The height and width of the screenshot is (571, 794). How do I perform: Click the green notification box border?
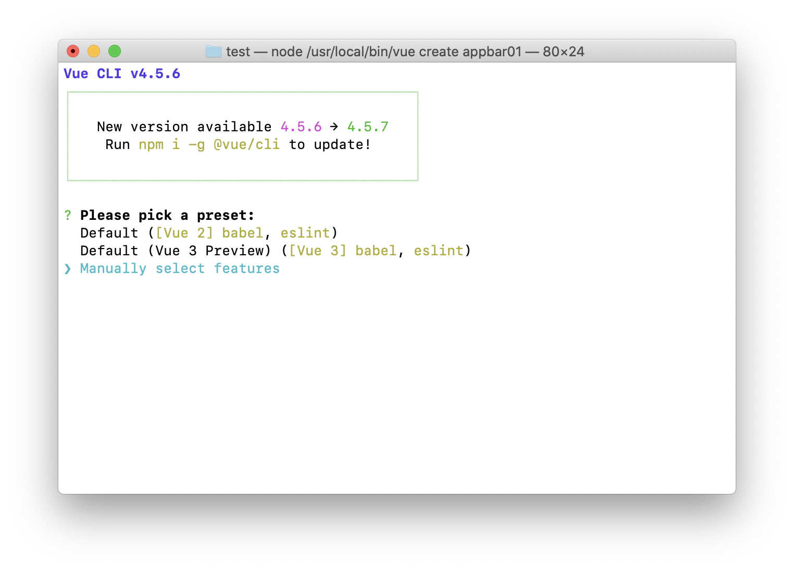(242, 93)
